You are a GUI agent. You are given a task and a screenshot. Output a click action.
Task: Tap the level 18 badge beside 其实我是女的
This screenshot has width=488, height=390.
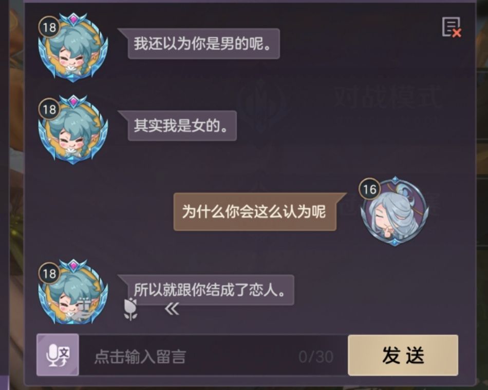49,109
